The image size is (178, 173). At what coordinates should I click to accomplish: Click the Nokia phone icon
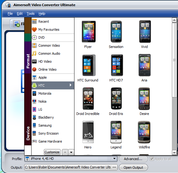[x=34, y=101]
